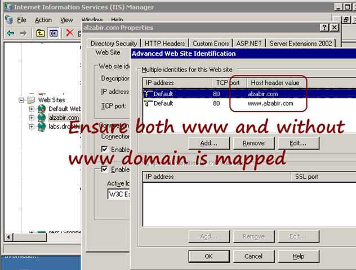Viewport: 356px width, 270px height.
Task: Click OK in Advanced Web Site Identification
Action: pos(209,256)
